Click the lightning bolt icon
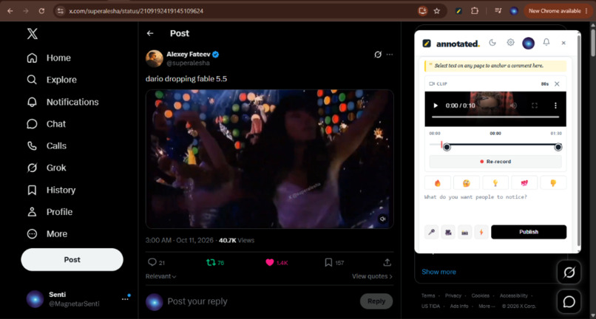 coord(481,232)
